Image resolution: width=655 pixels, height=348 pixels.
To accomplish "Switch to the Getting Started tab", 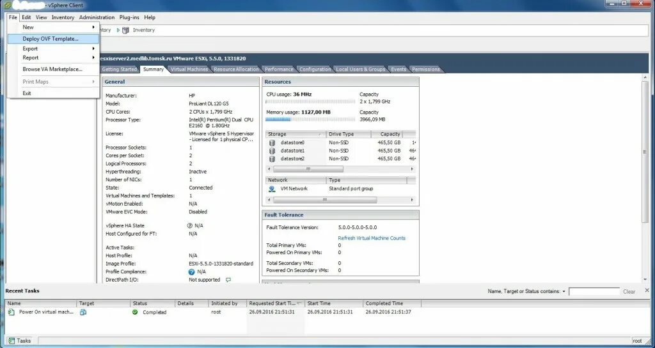I will click(x=119, y=69).
